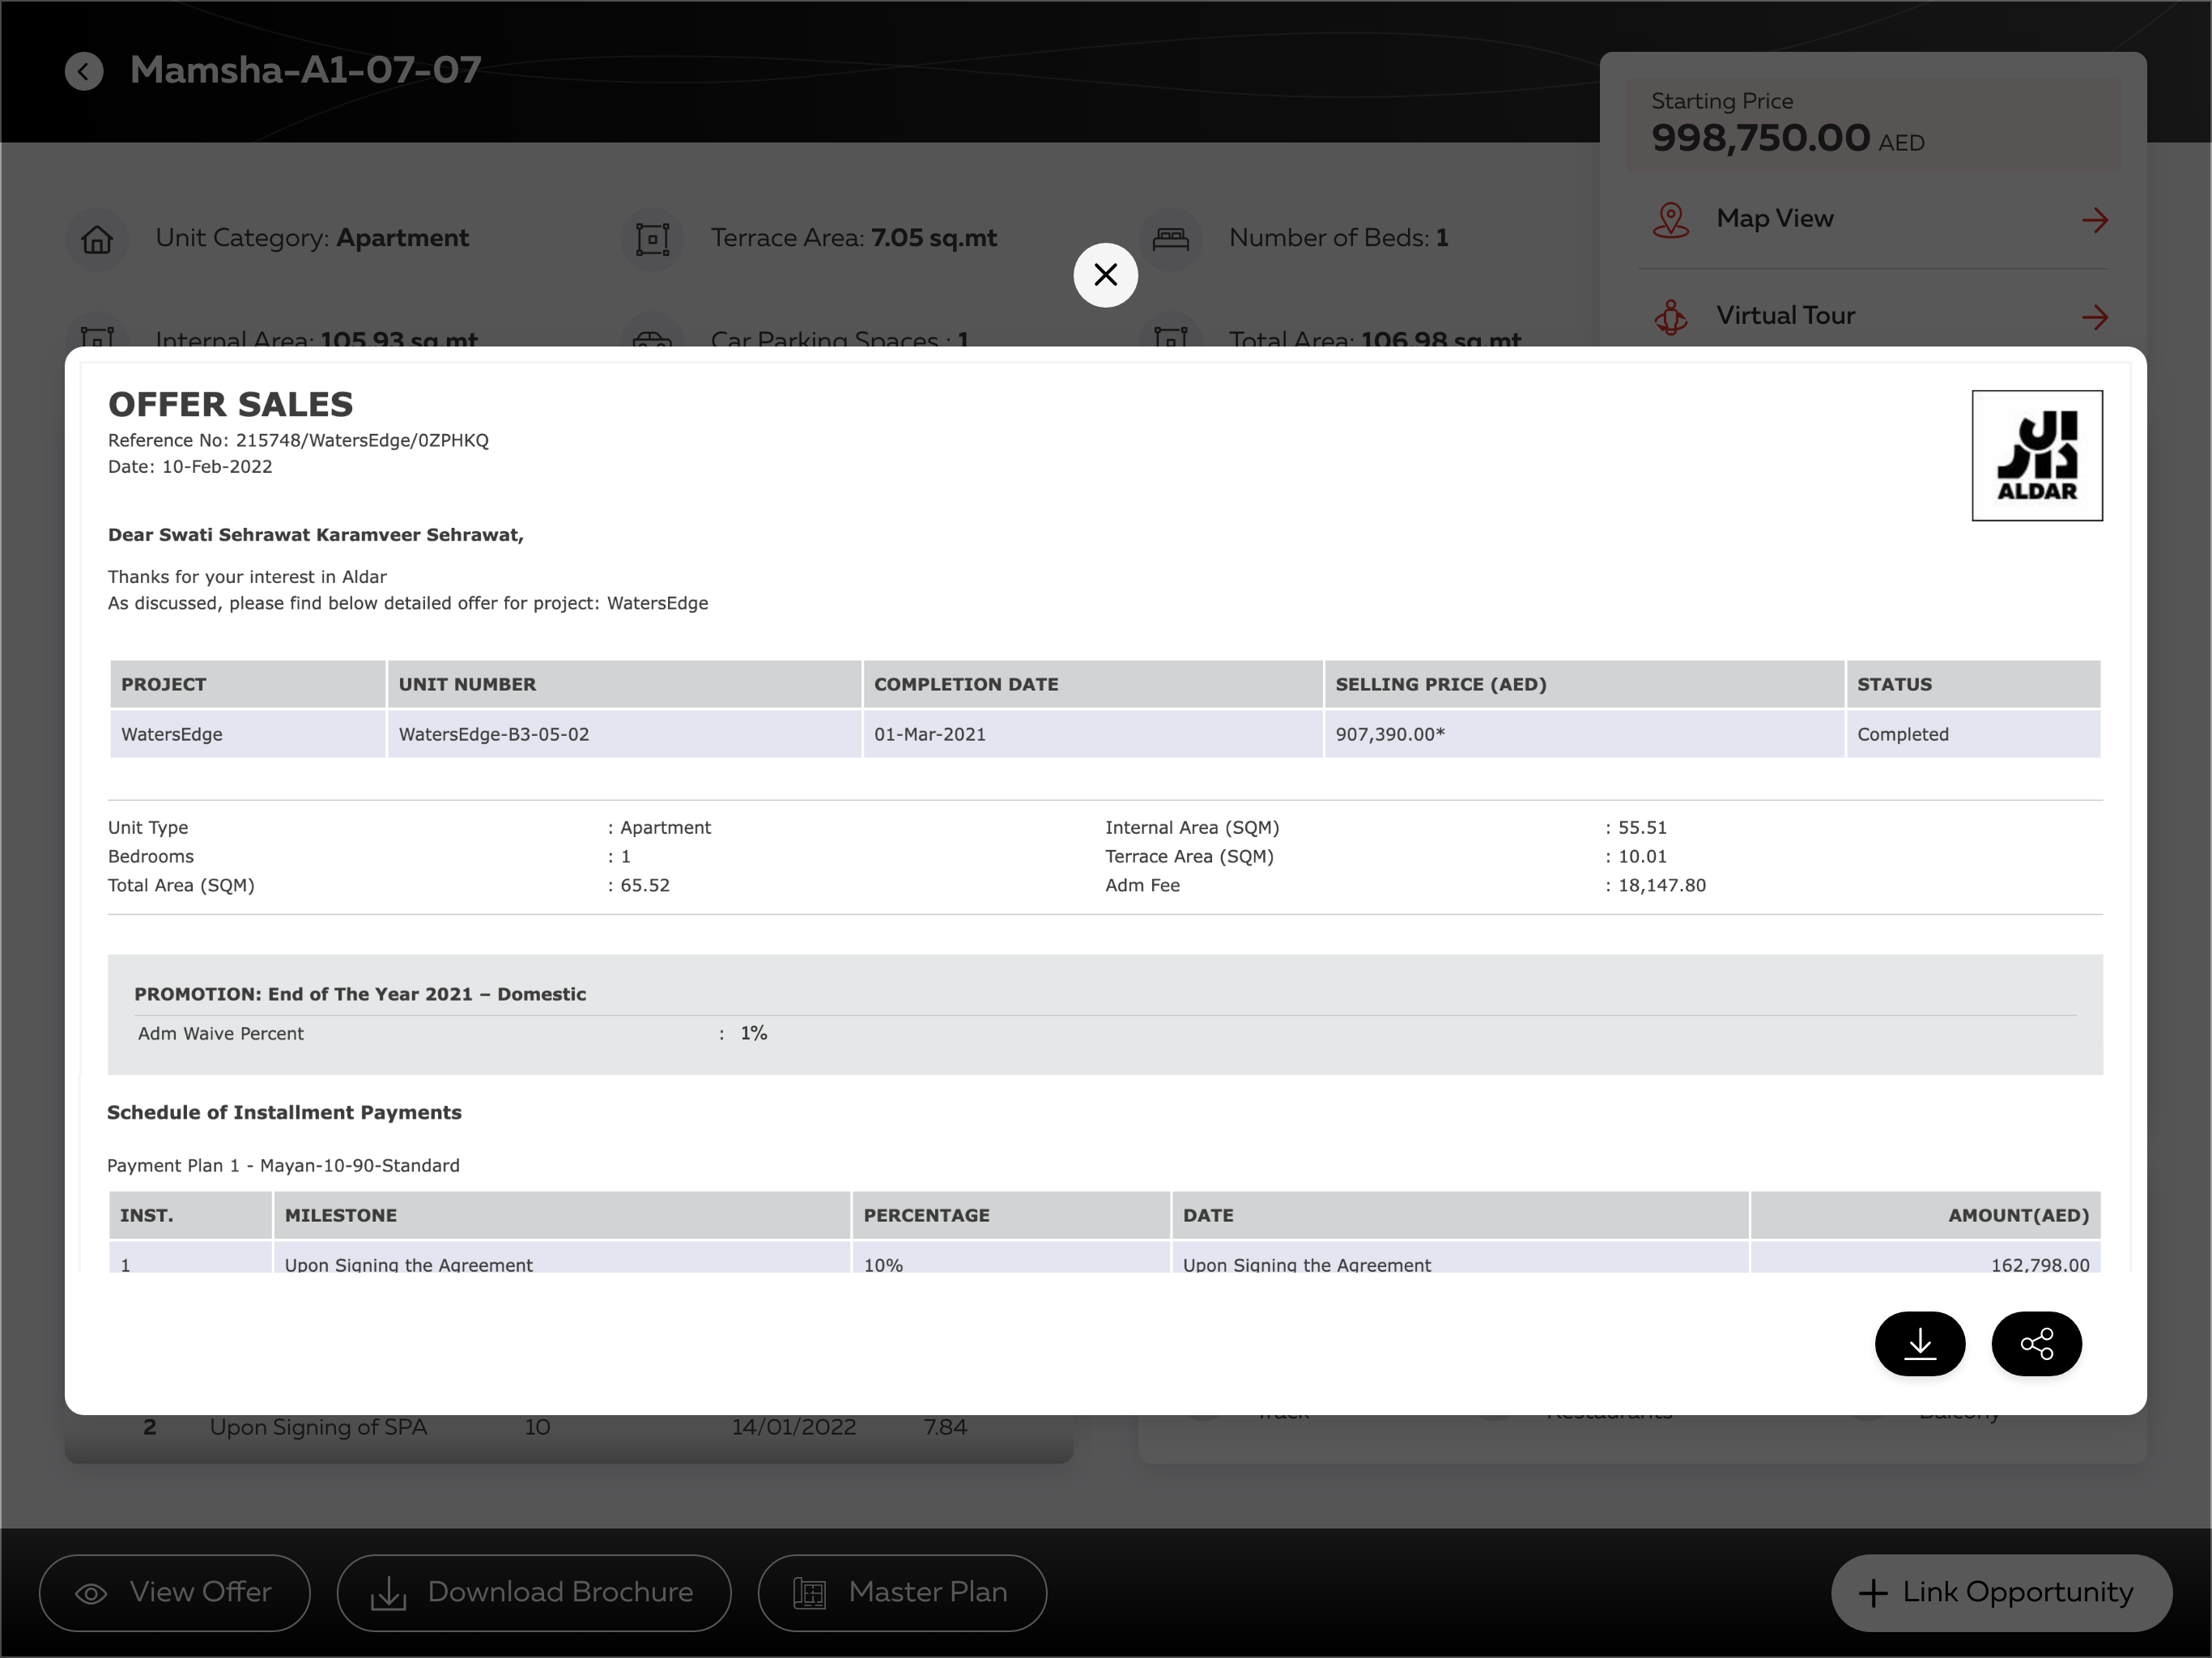The height and width of the screenshot is (1658, 2212).
Task: Click the Virtual Tour 360 icon
Action: [x=1670, y=317]
